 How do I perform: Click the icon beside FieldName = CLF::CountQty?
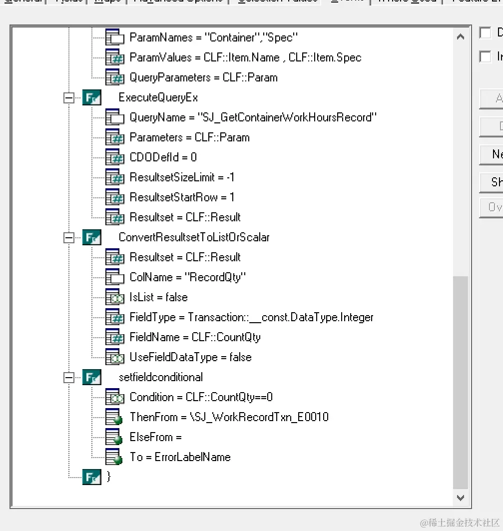[114, 337]
